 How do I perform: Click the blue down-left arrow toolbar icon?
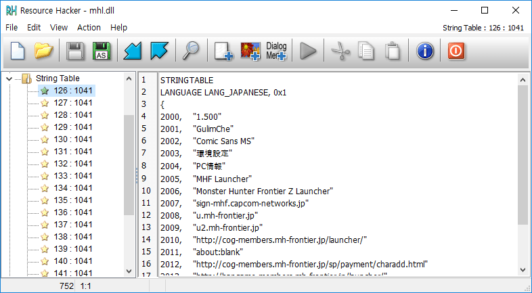point(132,51)
